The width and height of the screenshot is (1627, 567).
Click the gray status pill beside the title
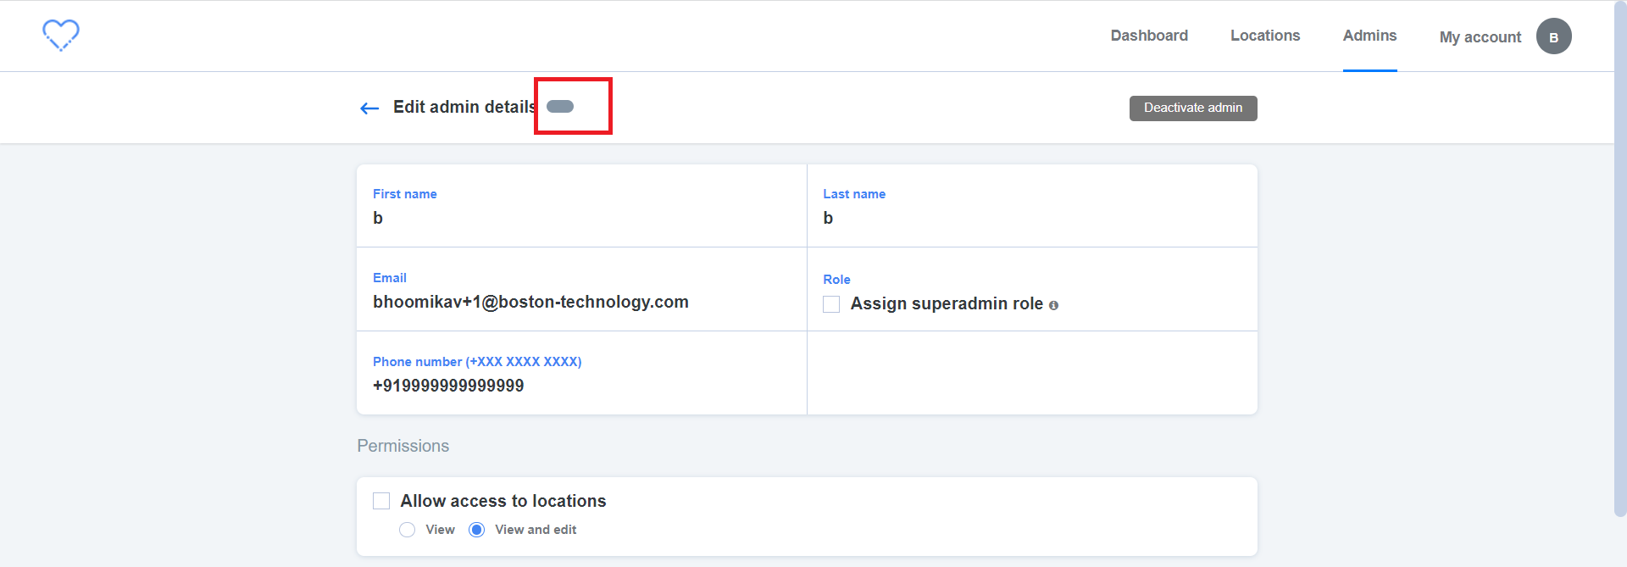tap(560, 107)
